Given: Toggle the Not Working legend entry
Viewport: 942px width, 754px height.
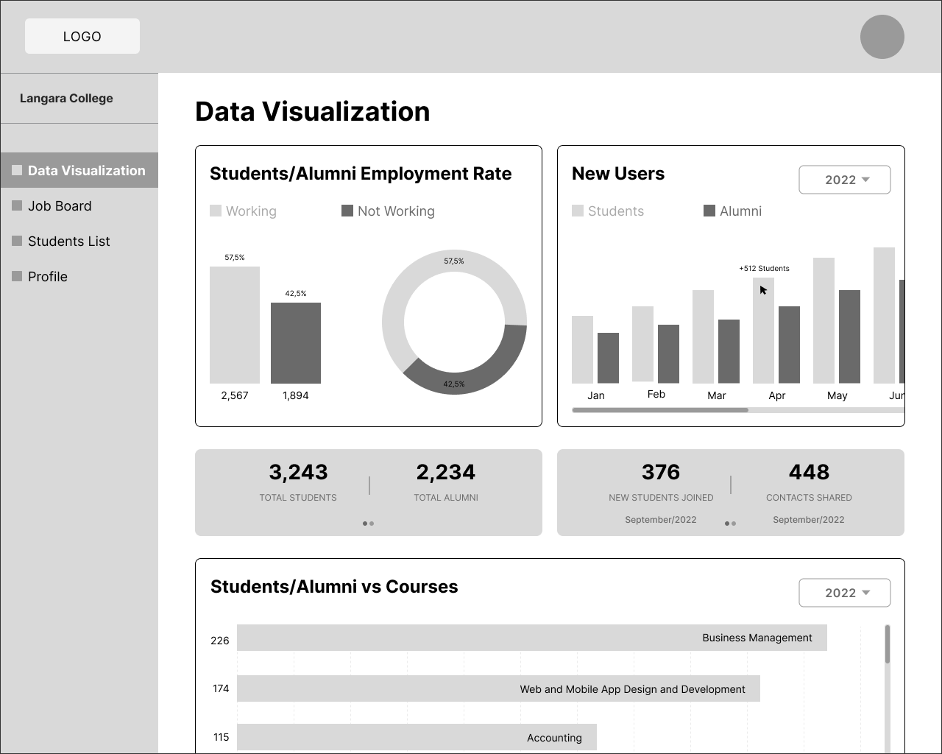Looking at the screenshot, I should coord(389,211).
